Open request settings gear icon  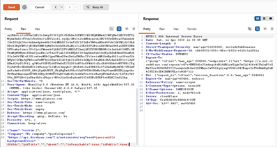point(25,7)
